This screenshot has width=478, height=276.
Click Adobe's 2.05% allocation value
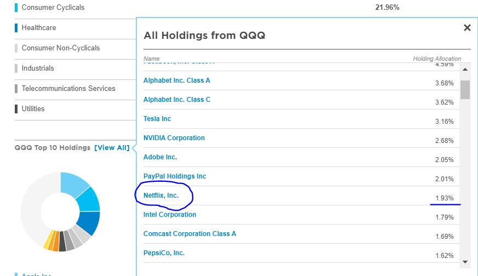point(444,160)
